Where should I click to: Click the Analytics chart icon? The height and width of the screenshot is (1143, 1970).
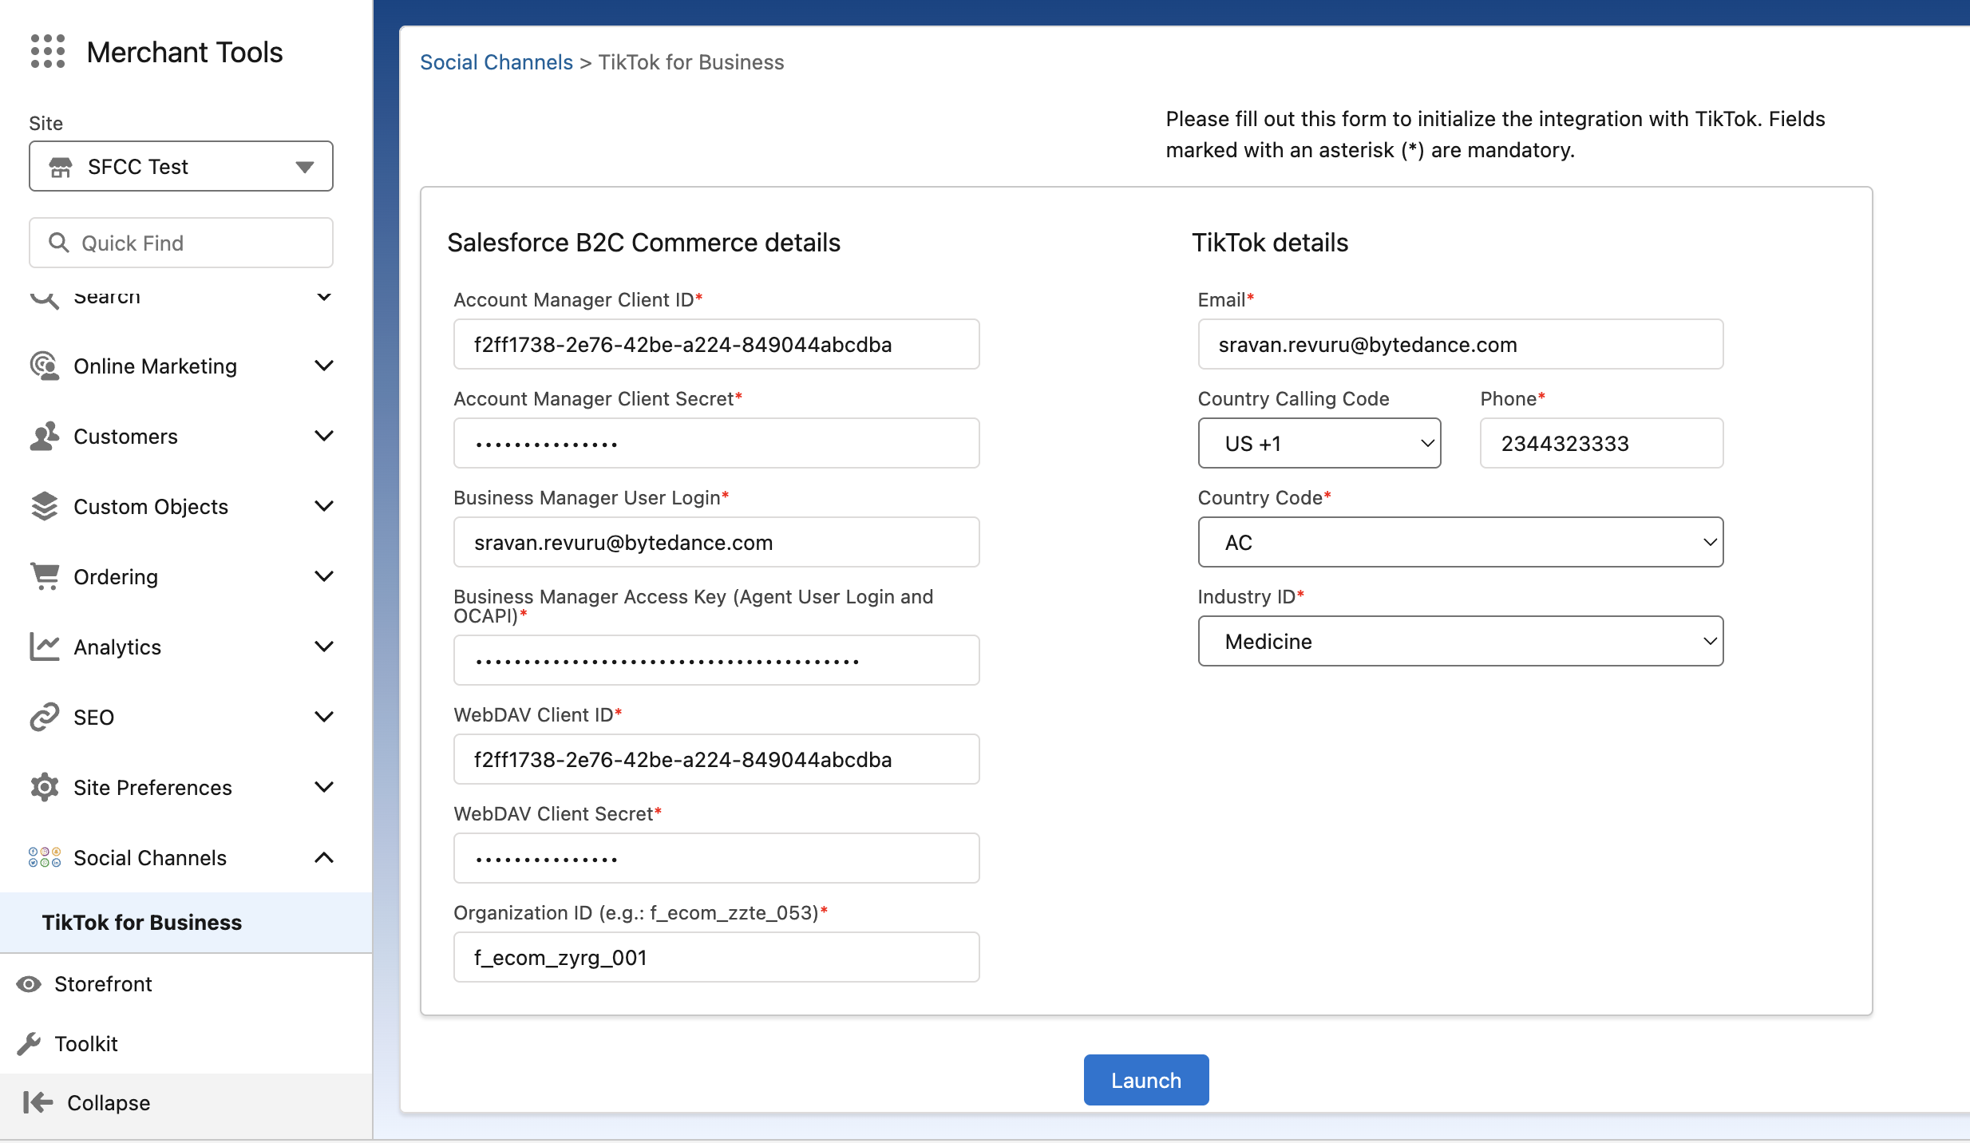point(45,647)
